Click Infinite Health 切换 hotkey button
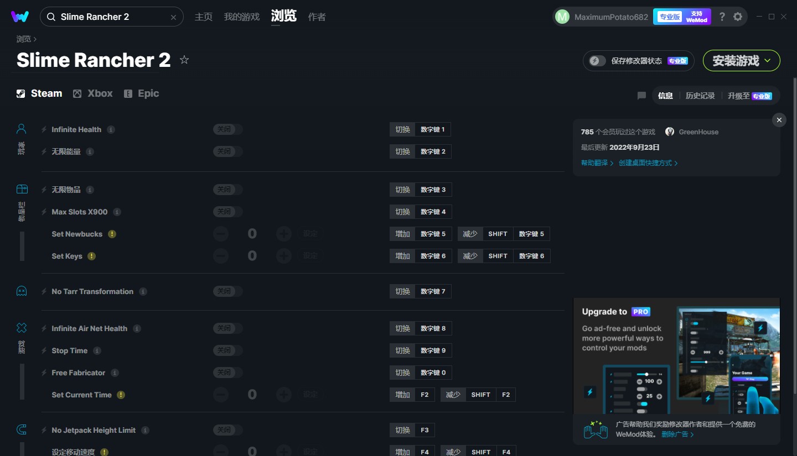This screenshot has height=456, width=797. (x=402, y=129)
